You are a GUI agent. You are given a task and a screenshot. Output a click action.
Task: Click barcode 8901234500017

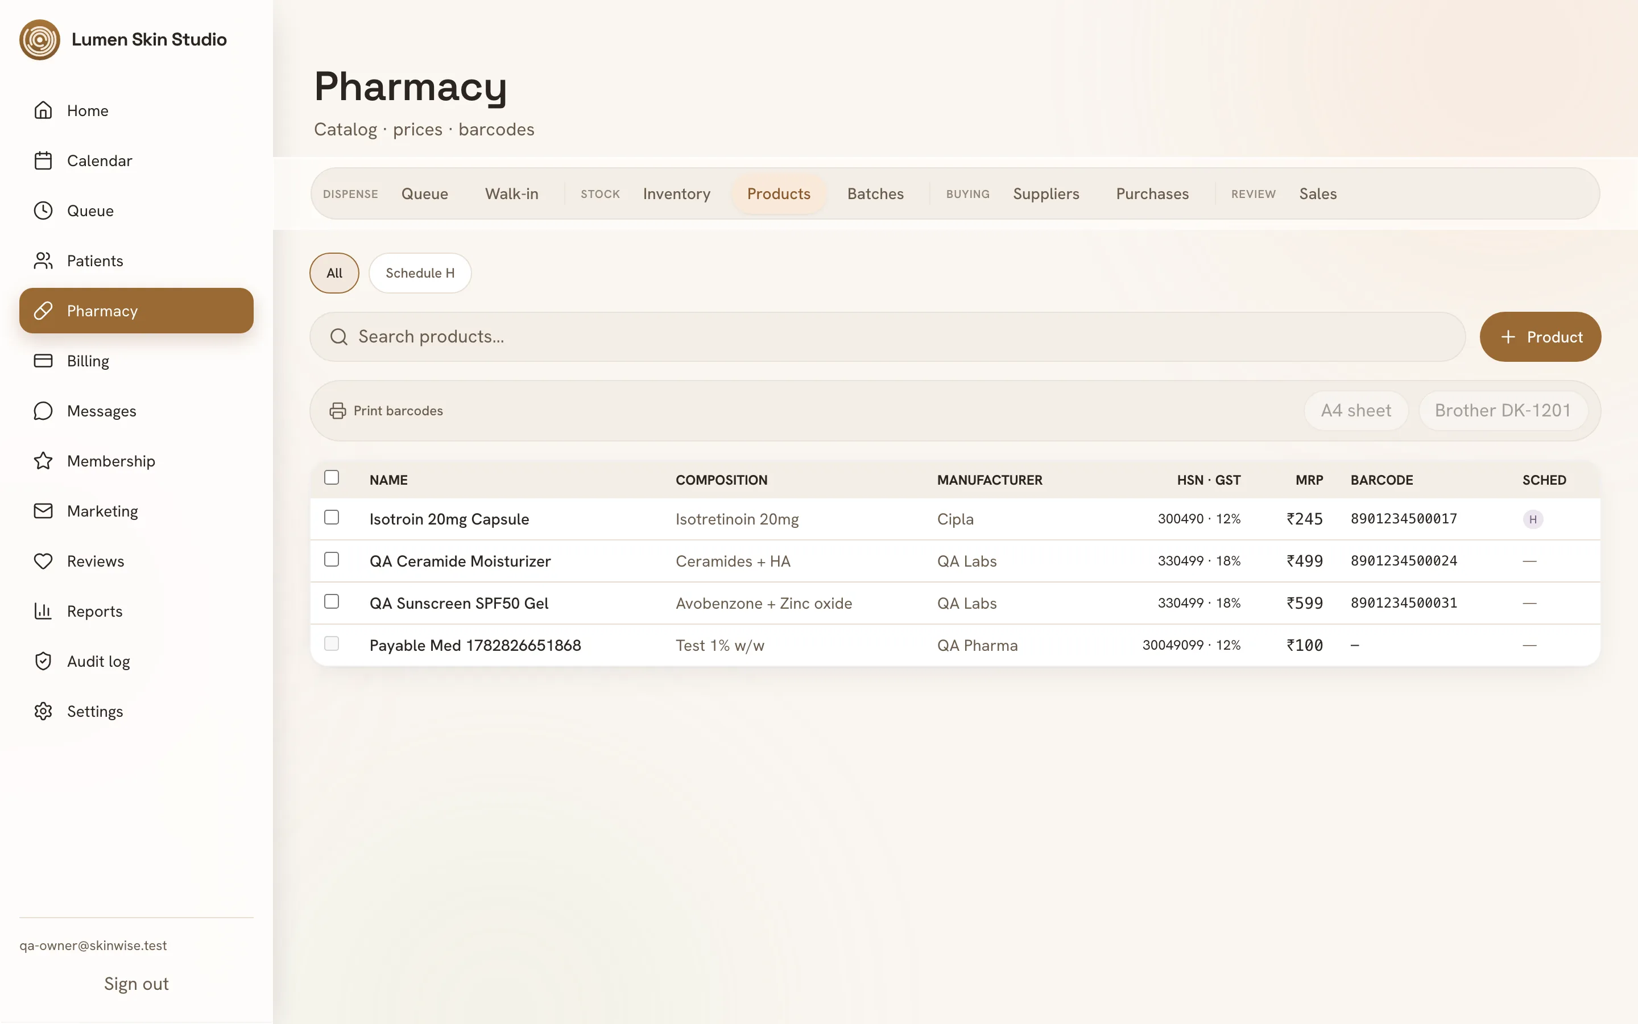[x=1404, y=519]
